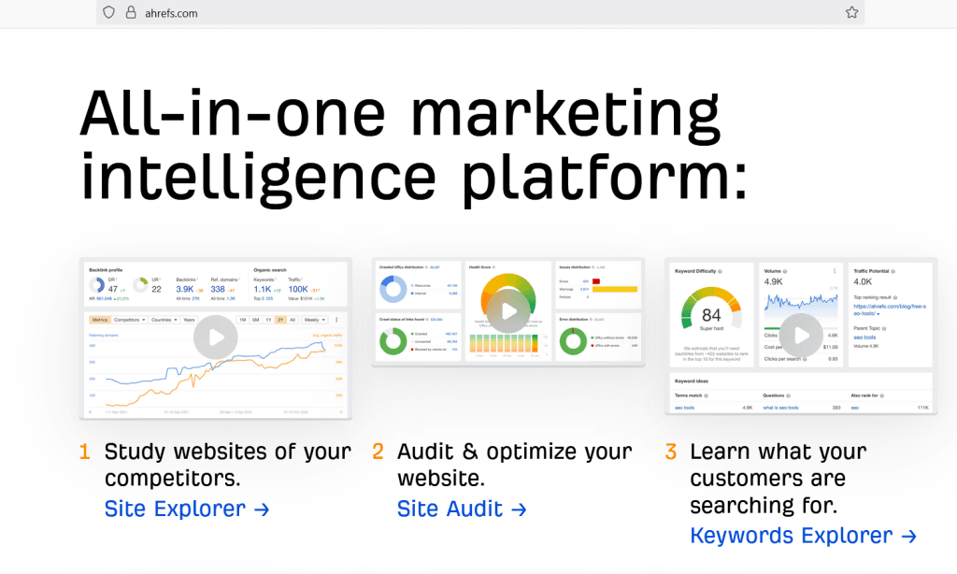
Task: Click the shield tracking protection icon
Action: 109,13
